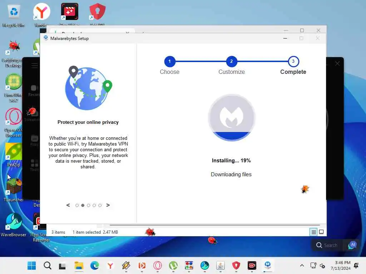This screenshot has width=366, height=274.
Task: Launch Microsoft Edge from the taskbar
Action: pos(94,265)
